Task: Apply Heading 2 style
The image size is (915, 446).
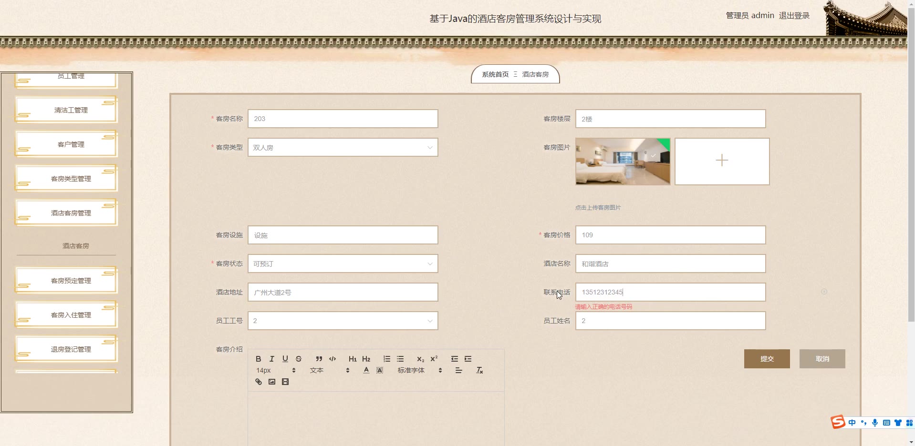Action: (x=366, y=359)
